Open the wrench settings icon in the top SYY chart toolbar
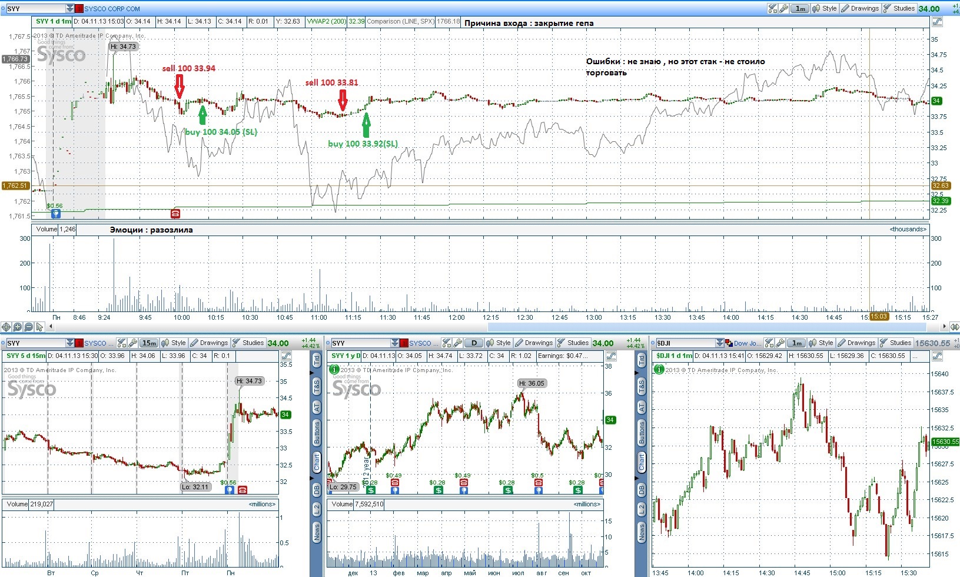Screen dimensions: 960x577 (783, 8)
